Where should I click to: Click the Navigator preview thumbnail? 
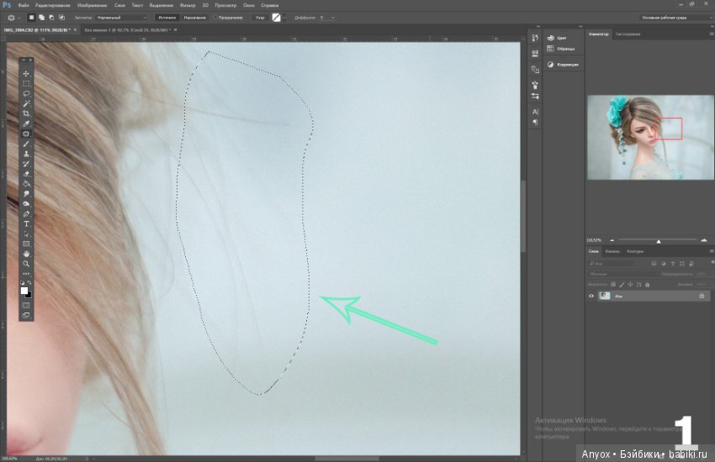tap(650, 137)
